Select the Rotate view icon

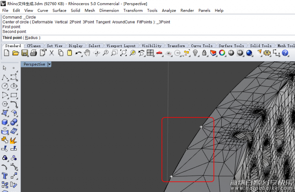tap(97, 53)
